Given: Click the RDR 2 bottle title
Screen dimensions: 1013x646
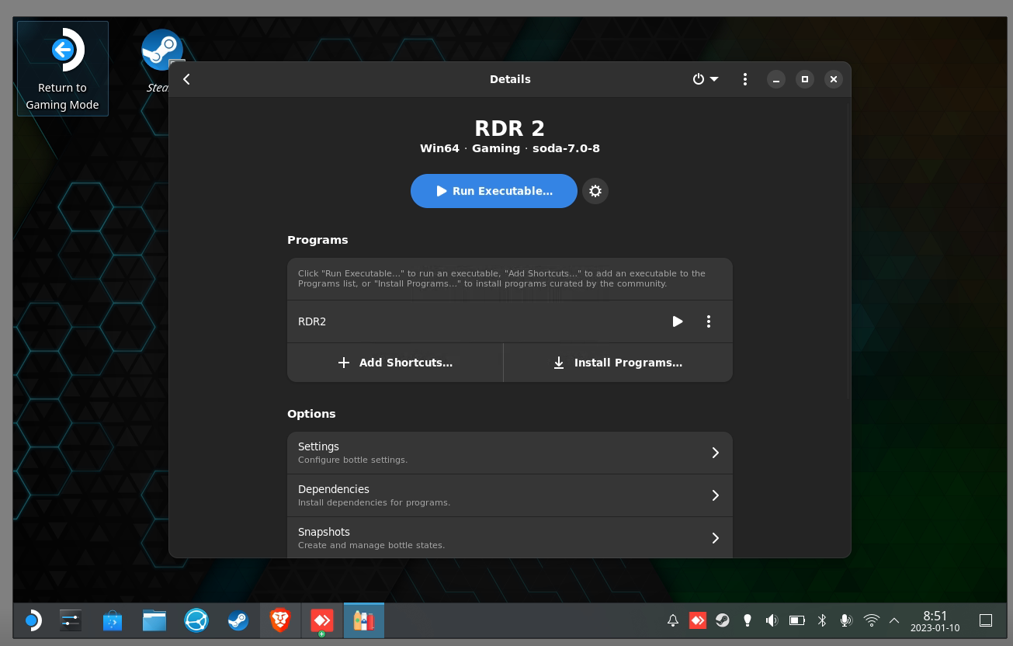Looking at the screenshot, I should [x=510, y=128].
